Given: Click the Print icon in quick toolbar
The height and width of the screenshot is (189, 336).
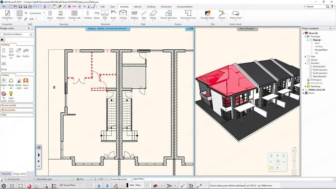Looking at the screenshot, I should pos(30,7).
